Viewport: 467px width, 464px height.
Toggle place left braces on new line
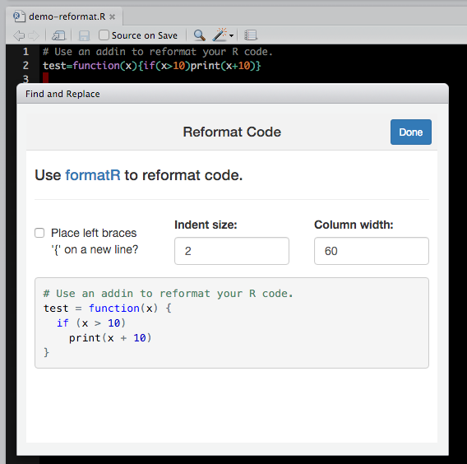click(x=39, y=233)
